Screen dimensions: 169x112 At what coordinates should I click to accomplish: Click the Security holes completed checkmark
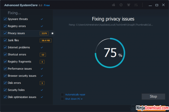tap(42, 90)
